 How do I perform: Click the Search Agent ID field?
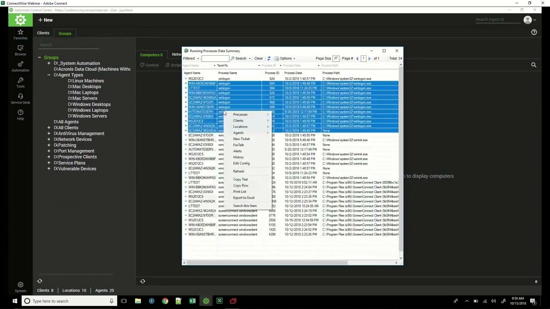497,19
